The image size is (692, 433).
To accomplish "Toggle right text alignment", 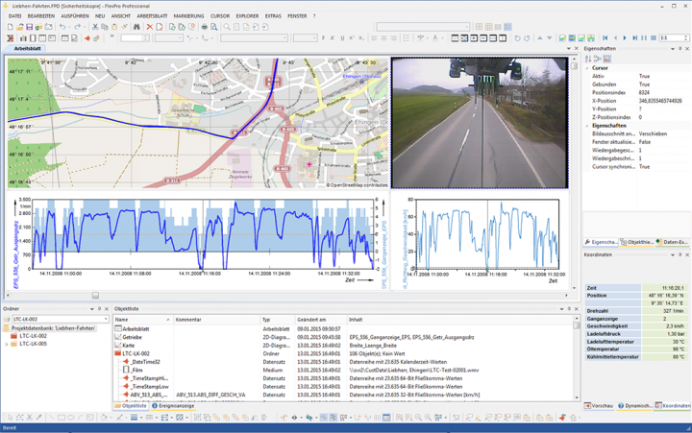I will 393,38.
